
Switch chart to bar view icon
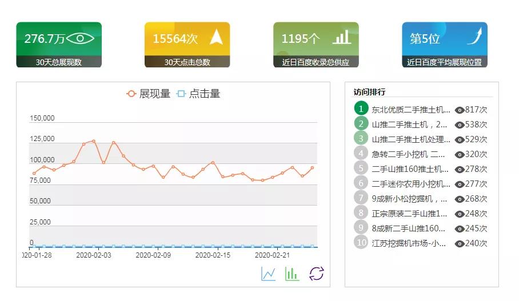[x=292, y=274]
